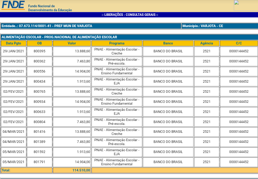Click the value 14.904,00 in OB 800556 row
This screenshot has height=179, width=258.
(82, 71)
